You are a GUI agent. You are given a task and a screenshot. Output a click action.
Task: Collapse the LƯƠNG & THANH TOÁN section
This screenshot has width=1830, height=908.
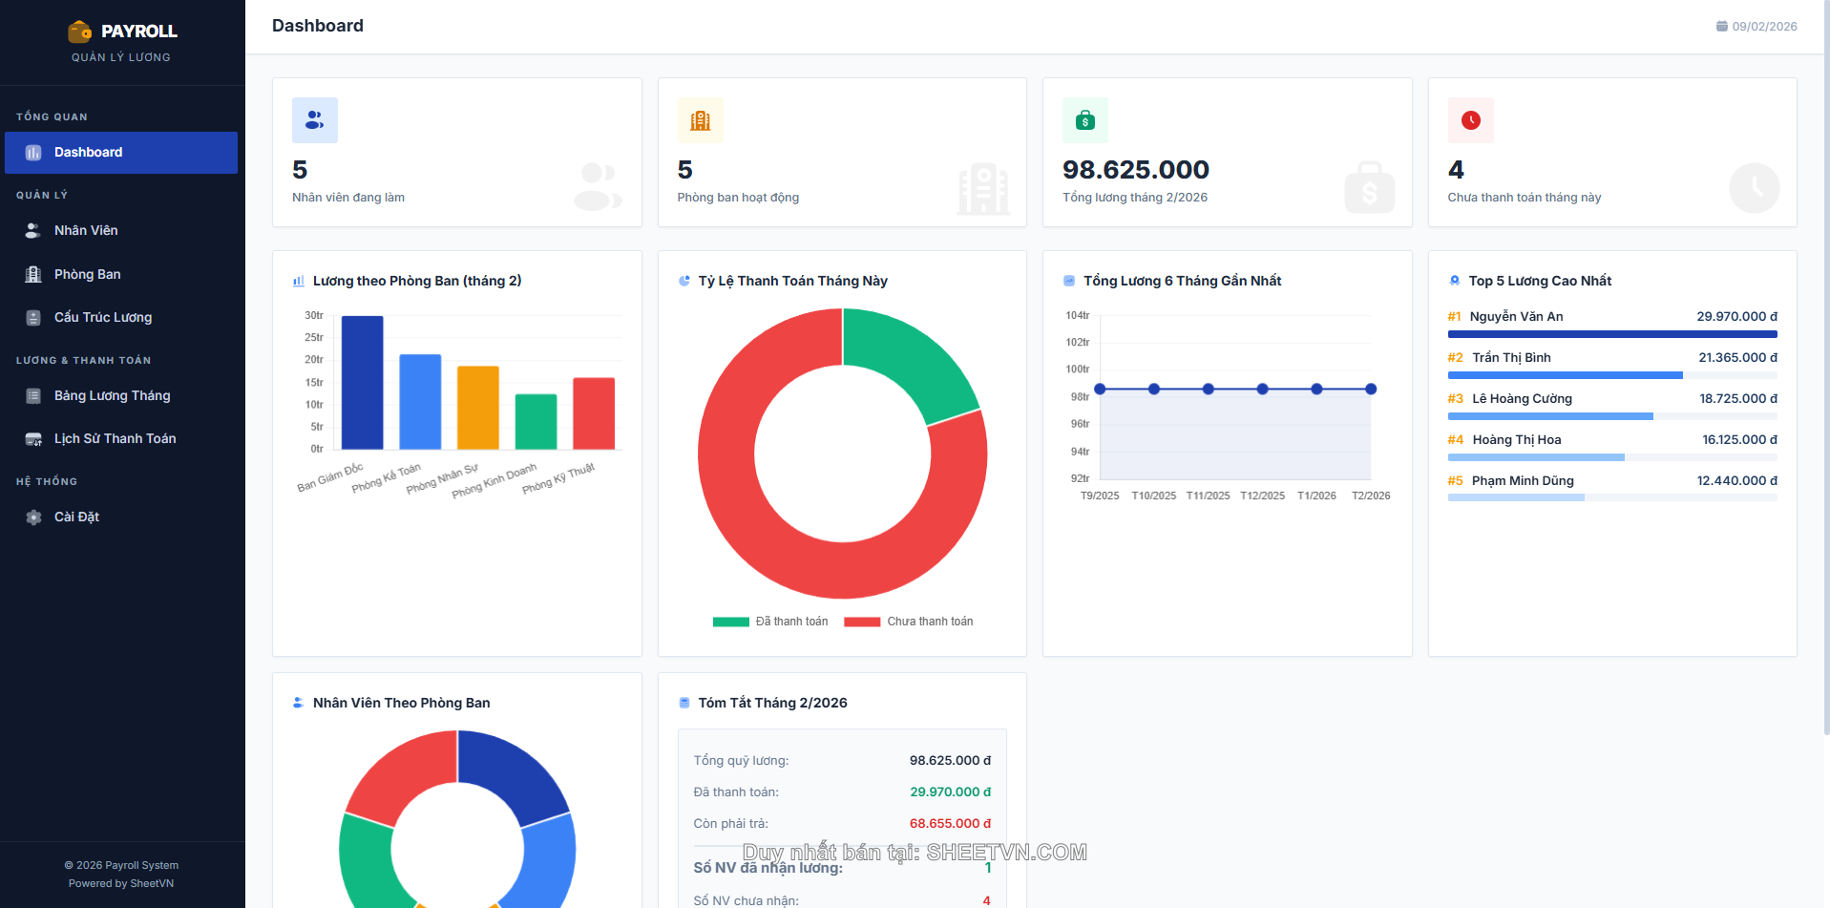[83, 360]
